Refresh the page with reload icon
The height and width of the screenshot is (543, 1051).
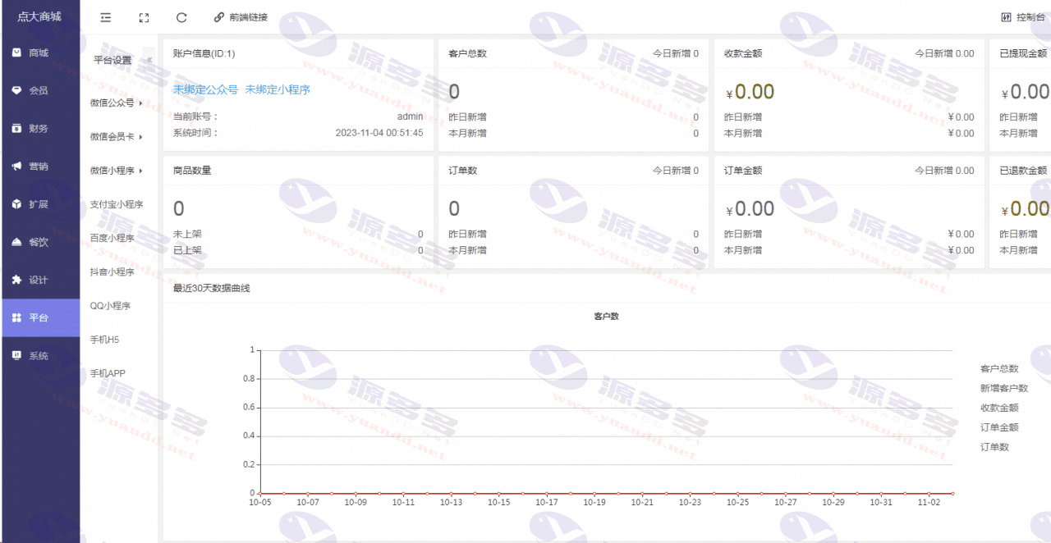(181, 17)
